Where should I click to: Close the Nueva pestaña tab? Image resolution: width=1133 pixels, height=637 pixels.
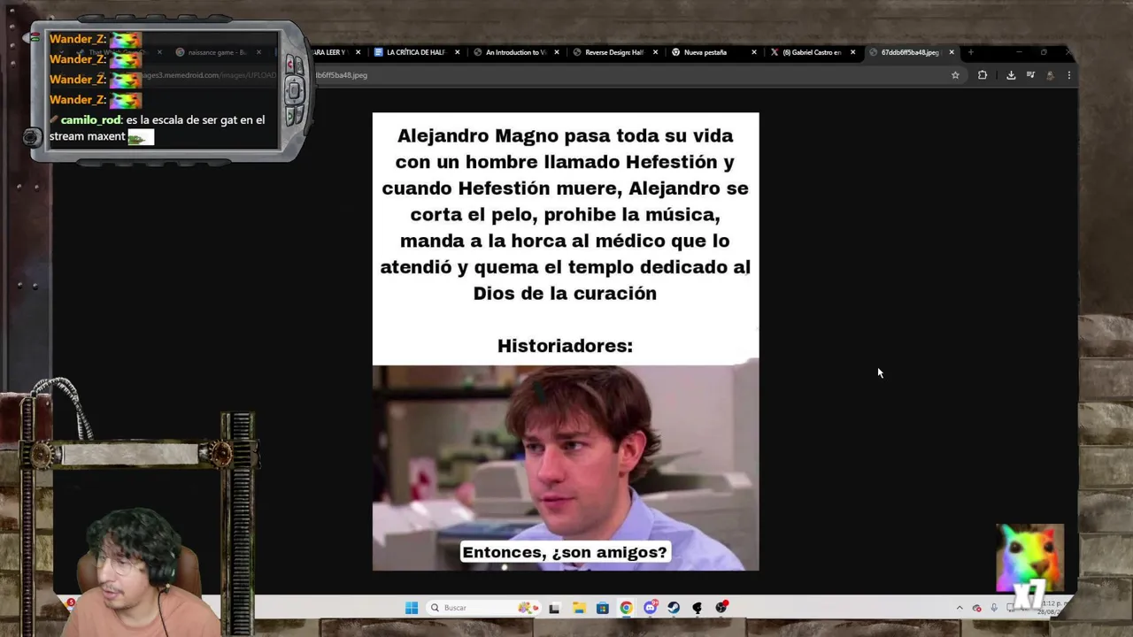click(754, 52)
